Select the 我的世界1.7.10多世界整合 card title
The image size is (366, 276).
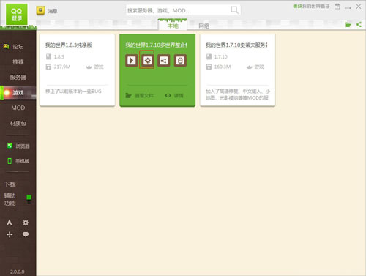tap(156, 45)
